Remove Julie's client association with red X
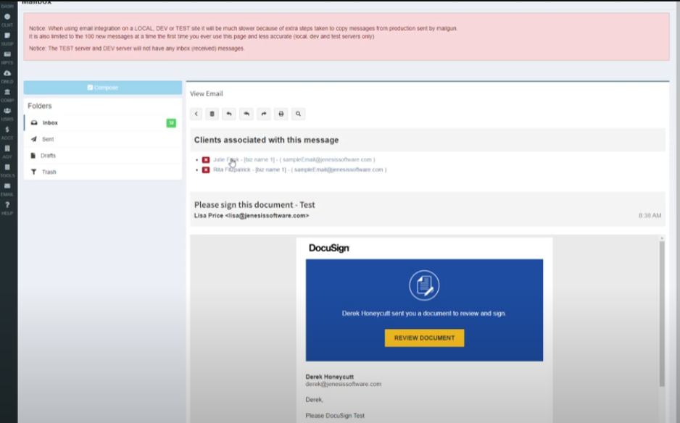The height and width of the screenshot is (423, 680). coord(206,160)
